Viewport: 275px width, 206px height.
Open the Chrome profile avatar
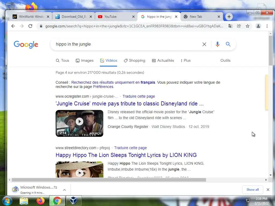coord(258,26)
